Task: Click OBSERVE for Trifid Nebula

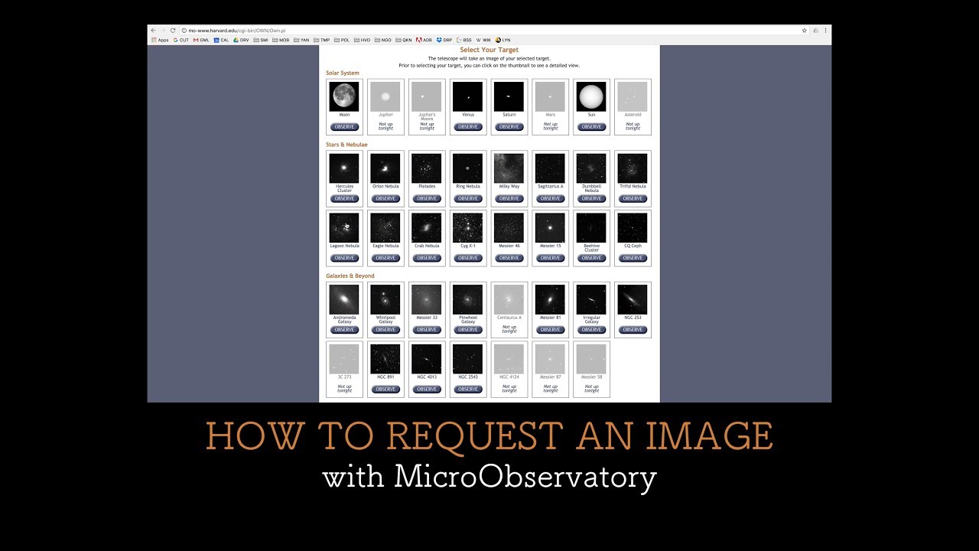Action: (633, 198)
